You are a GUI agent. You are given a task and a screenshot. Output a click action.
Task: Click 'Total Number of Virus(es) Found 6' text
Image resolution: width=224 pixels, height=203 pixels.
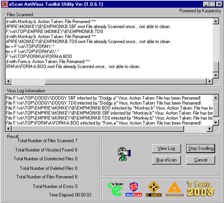tap(46, 150)
